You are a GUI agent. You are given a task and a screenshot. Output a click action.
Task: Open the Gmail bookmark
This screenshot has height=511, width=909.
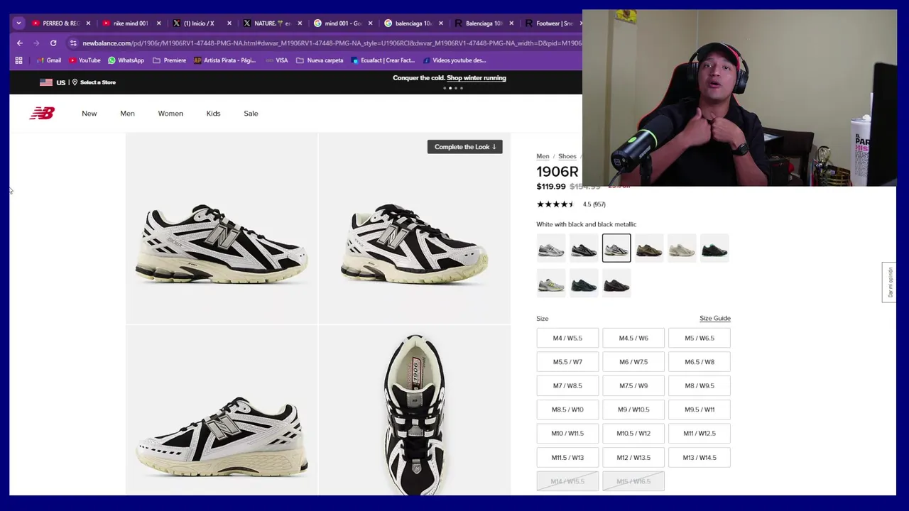pyautogui.click(x=48, y=60)
